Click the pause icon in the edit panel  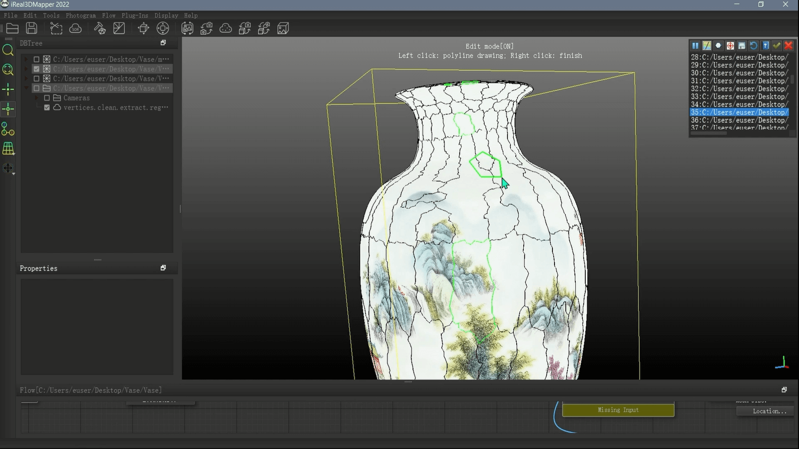pos(695,46)
